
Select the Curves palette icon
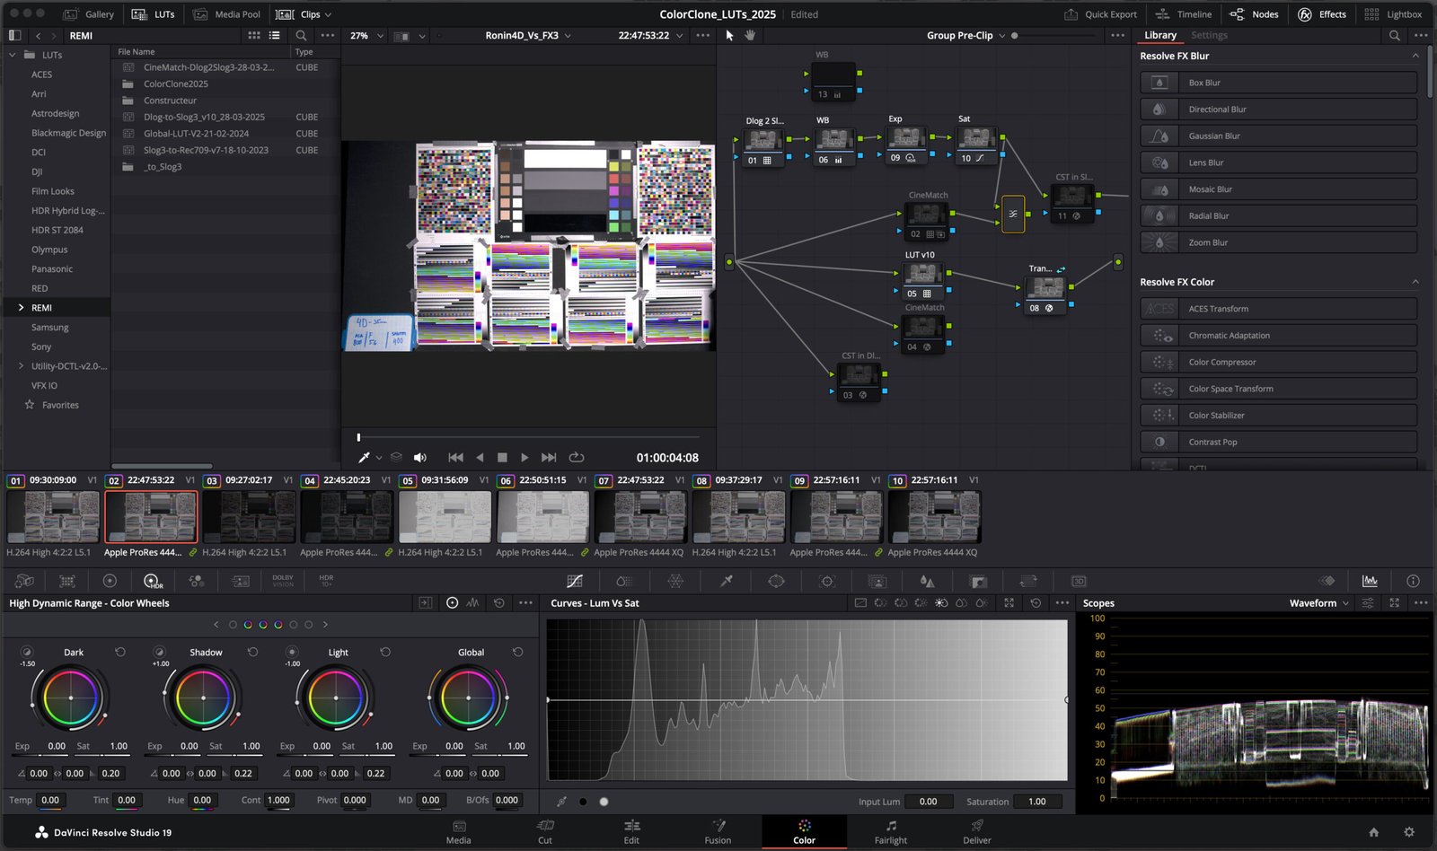click(x=575, y=581)
